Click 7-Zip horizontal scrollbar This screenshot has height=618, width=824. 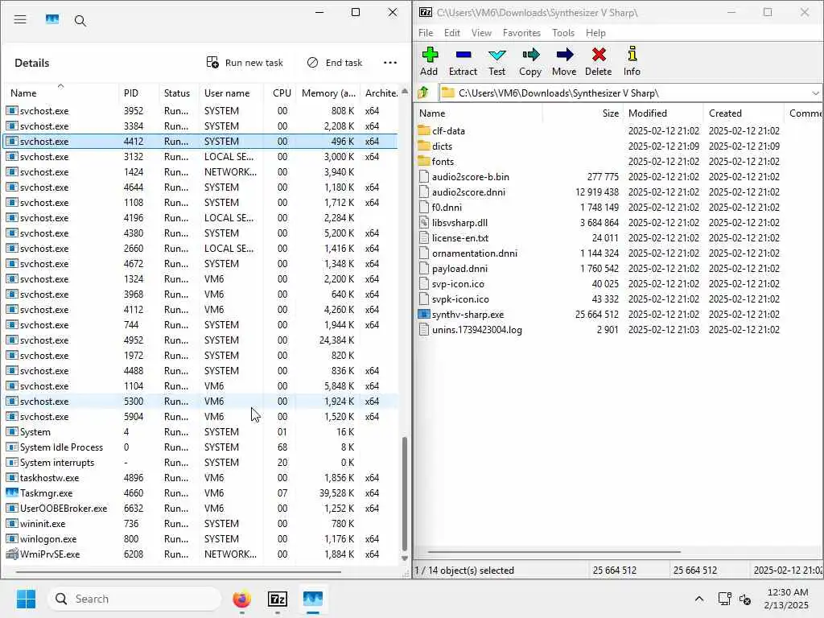click(x=554, y=552)
